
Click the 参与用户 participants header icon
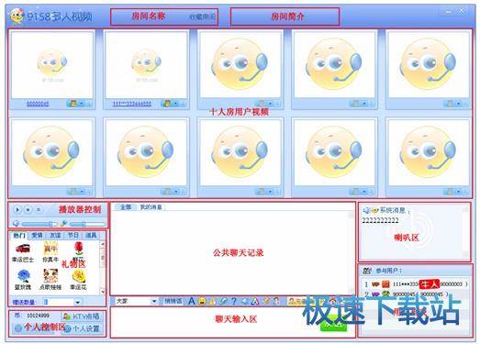tap(367, 271)
